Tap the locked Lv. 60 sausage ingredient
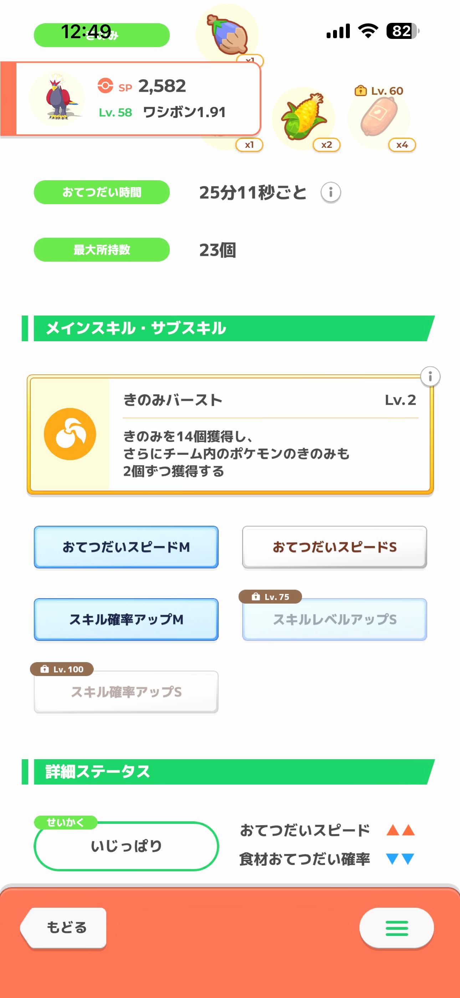The height and width of the screenshot is (998, 460). coord(379,117)
